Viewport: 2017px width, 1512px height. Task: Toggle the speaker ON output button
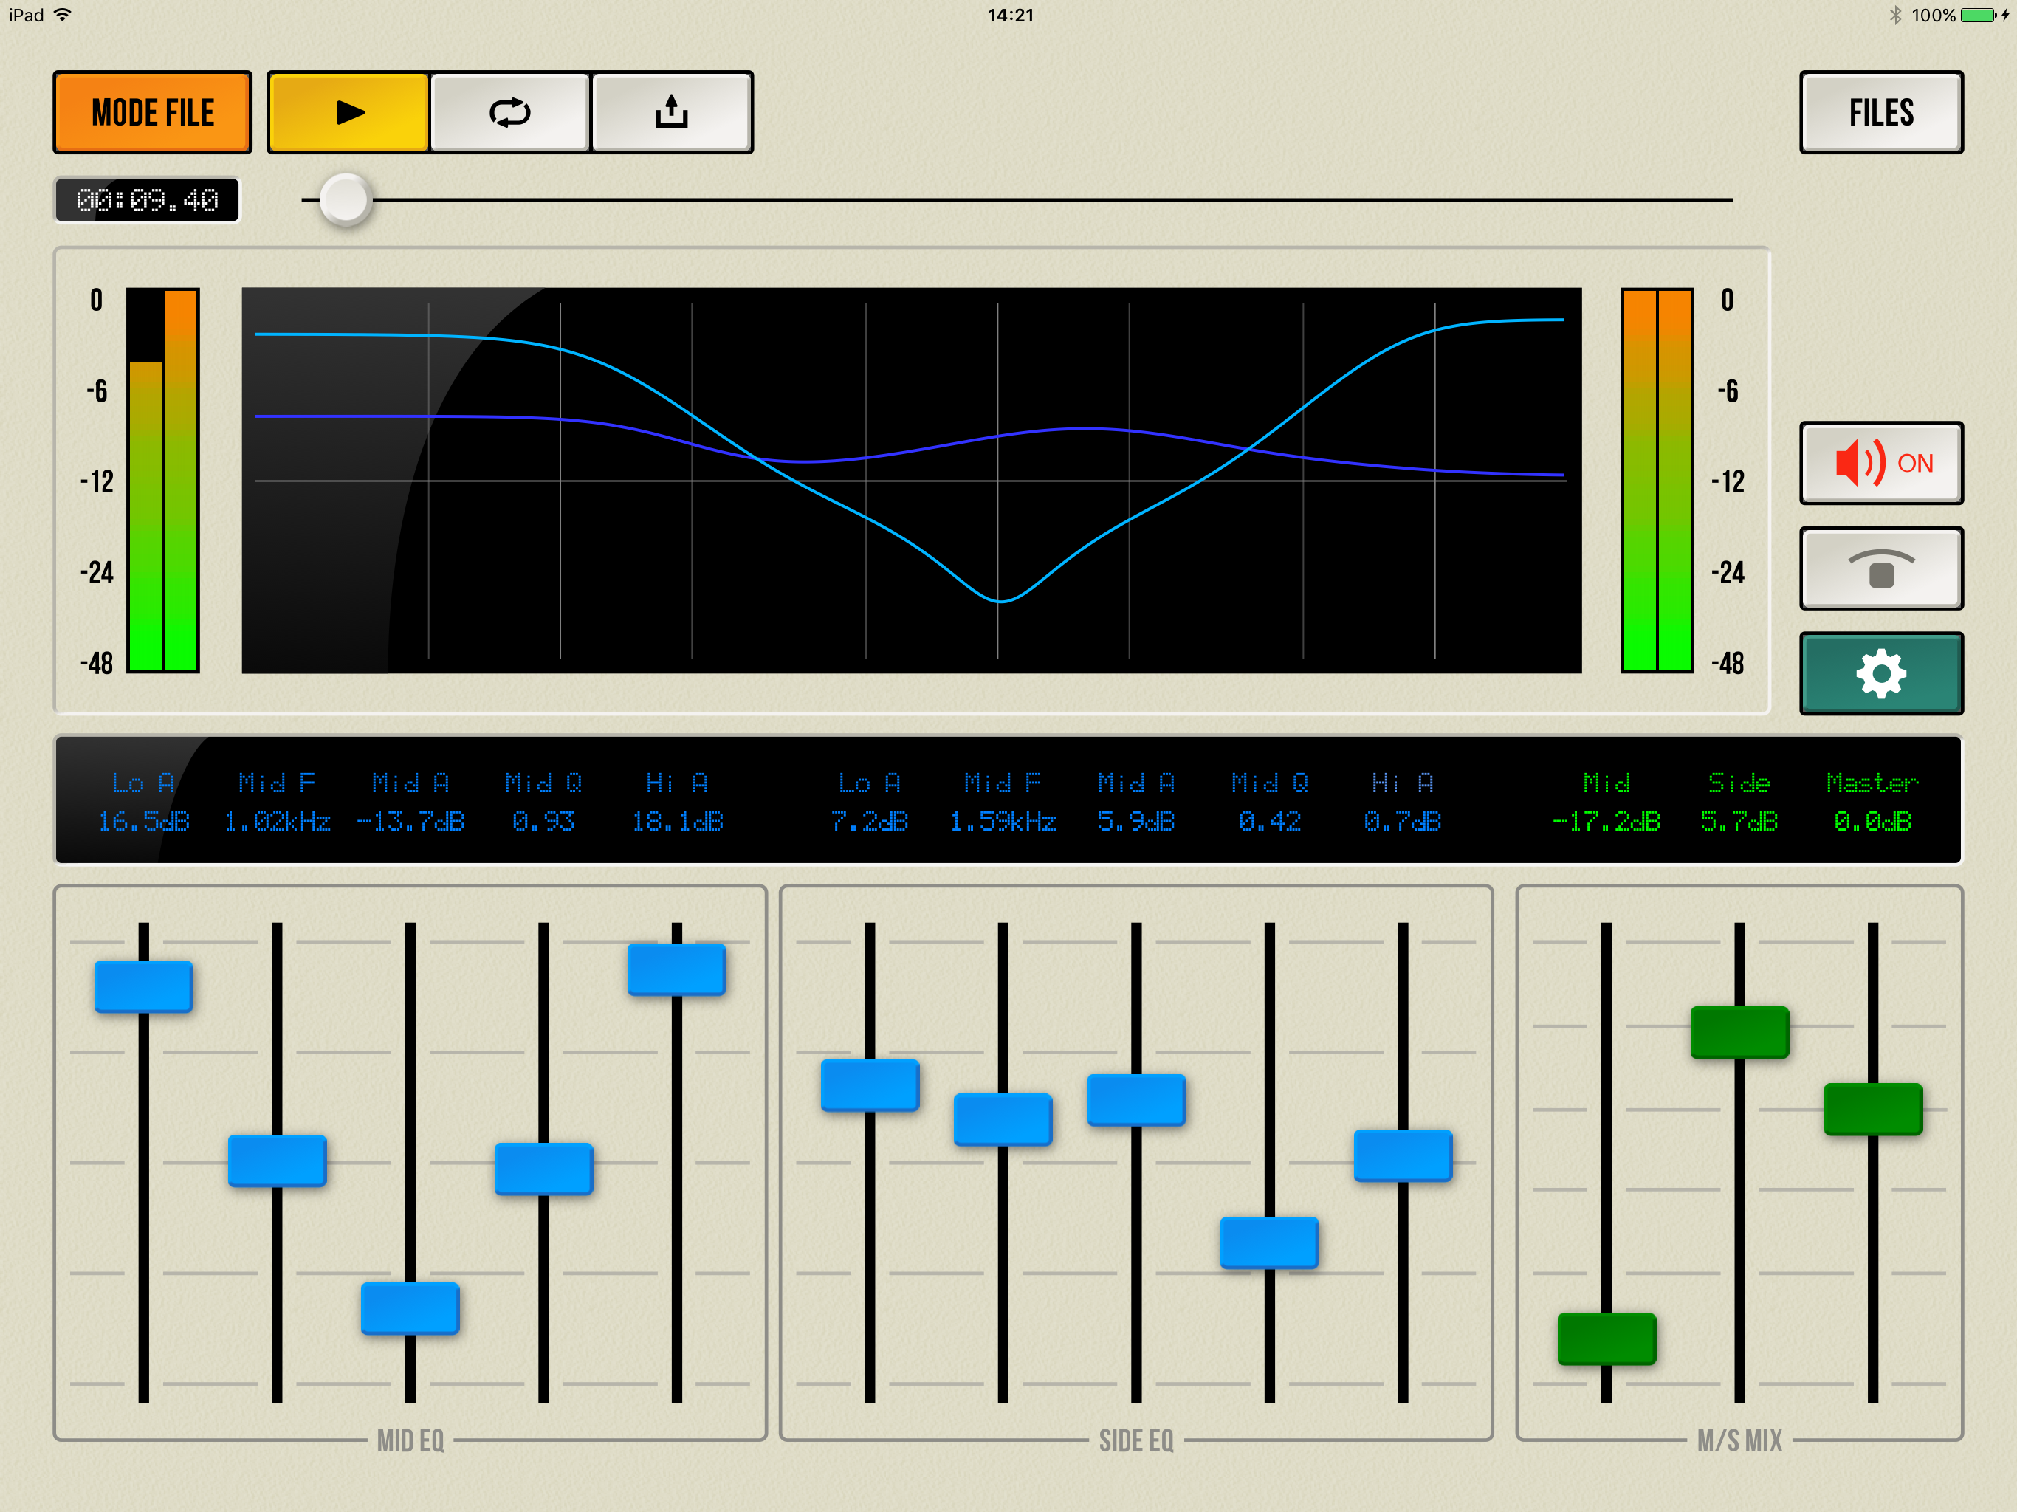[1880, 463]
